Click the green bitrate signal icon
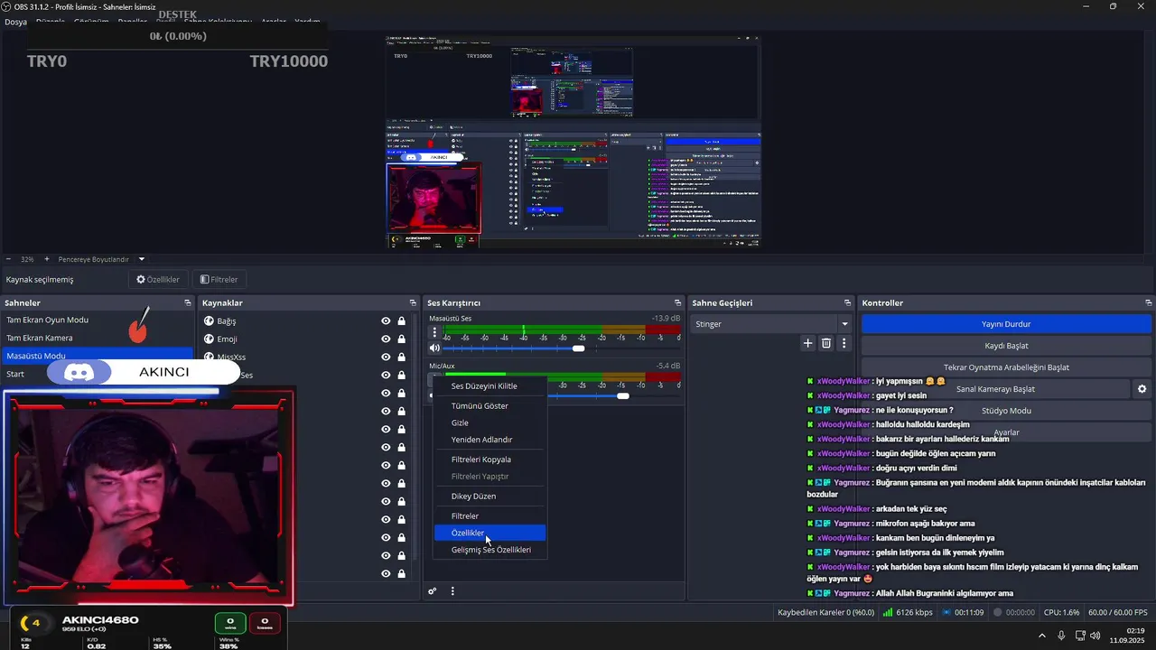The height and width of the screenshot is (650, 1156). 890,612
